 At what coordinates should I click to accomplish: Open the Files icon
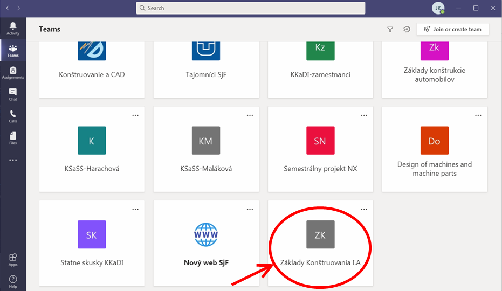click(13, 138)
